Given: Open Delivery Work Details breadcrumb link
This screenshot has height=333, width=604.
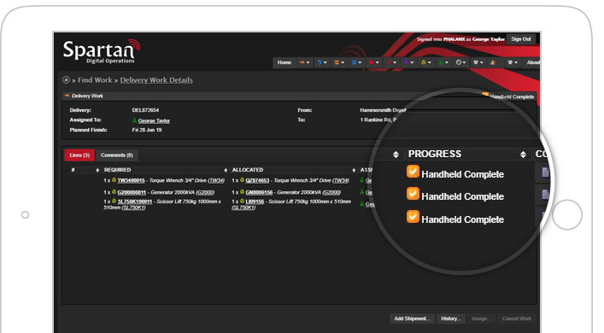Looking at the screenshot, I should [156, 80].
